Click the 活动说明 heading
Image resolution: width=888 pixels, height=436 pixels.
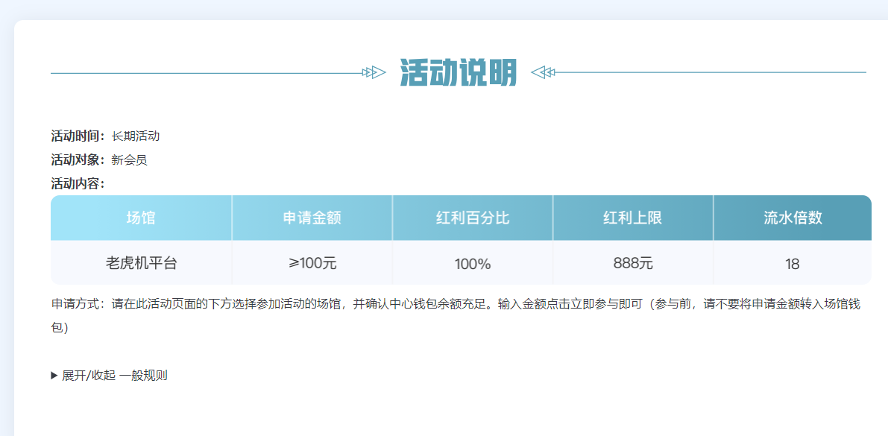coord(458,72)
